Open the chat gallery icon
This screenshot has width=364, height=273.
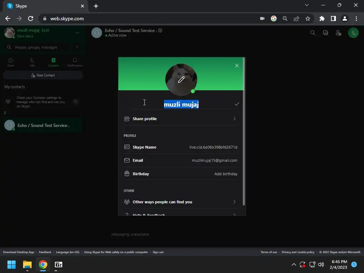click(326, 33)
